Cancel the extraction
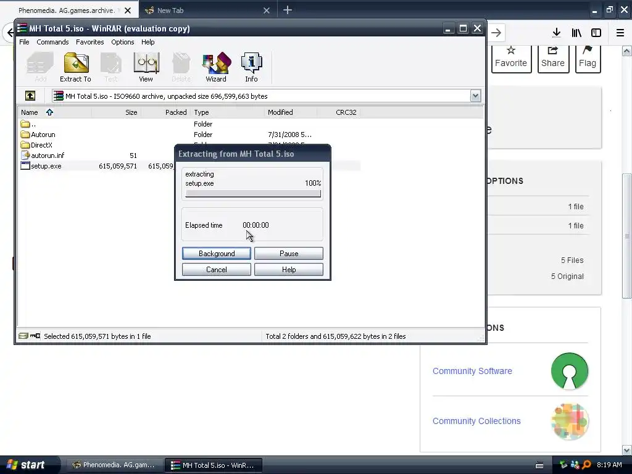The height and width of the screenshot is (474, 632). (x=217, y=269)
